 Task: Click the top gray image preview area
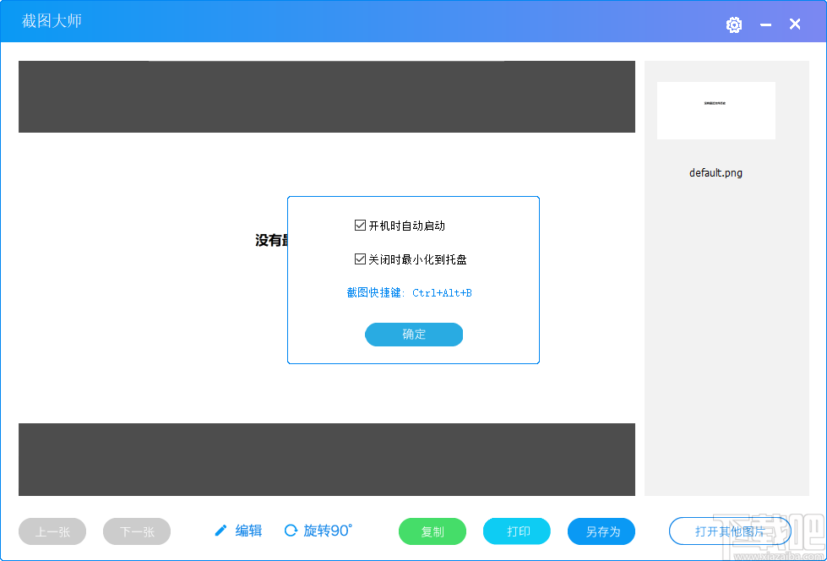coord(326,96)
